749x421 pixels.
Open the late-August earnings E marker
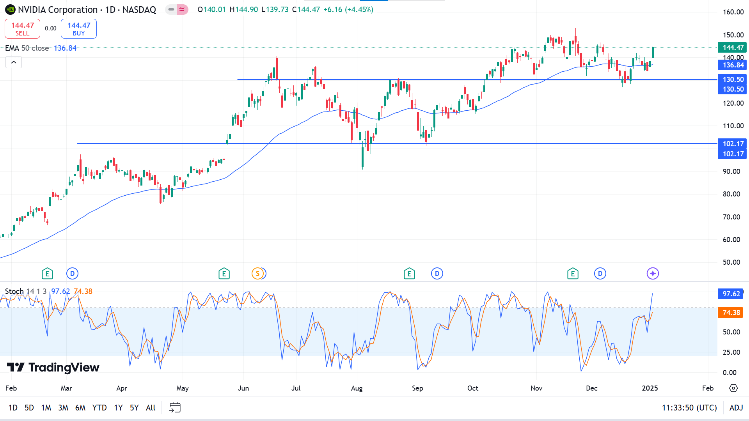(409, 274)
